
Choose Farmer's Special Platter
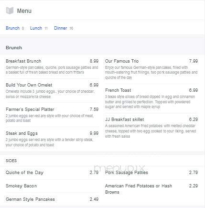[x=52, y=115]
